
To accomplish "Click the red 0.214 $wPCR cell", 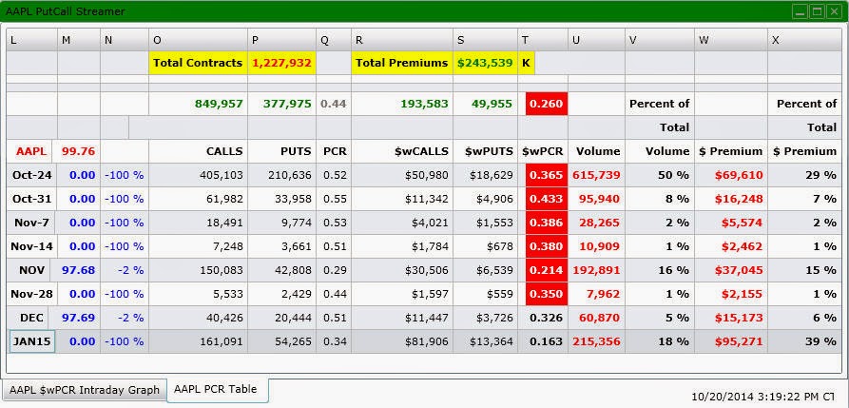I will pos(547,270).
